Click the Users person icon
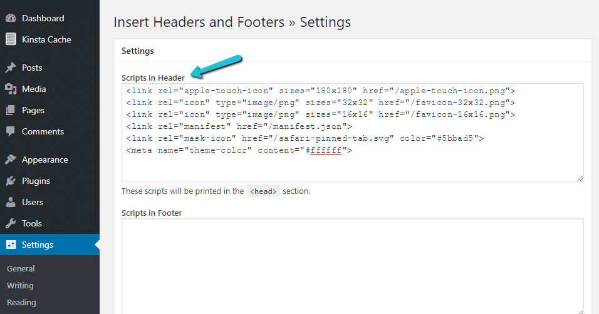The image size is (599, 314). coord(11,202)
